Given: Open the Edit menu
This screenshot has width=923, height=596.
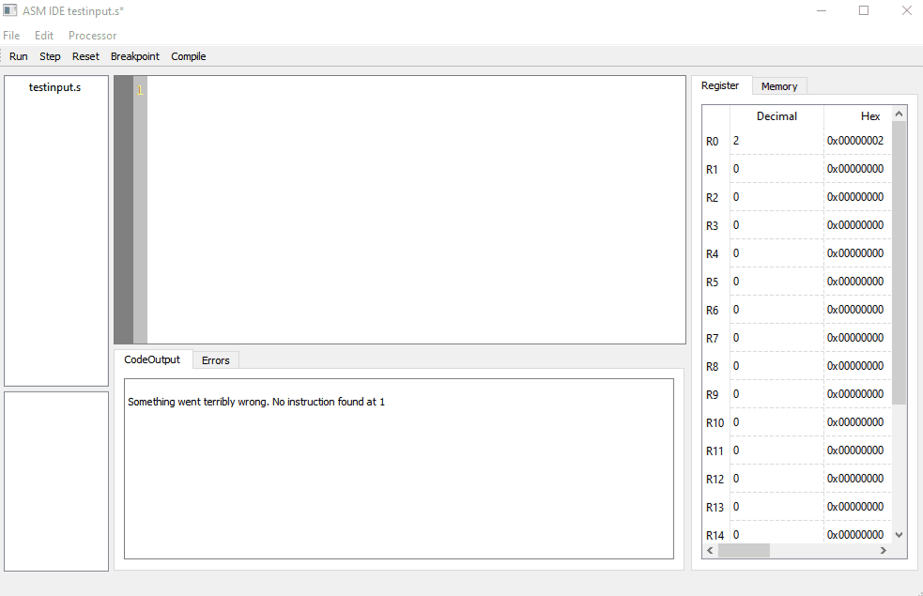Looking at the screenshot, I should [44, 36].
